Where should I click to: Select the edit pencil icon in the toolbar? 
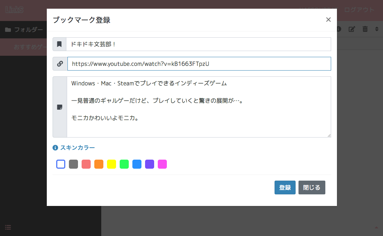pos(351,29)
